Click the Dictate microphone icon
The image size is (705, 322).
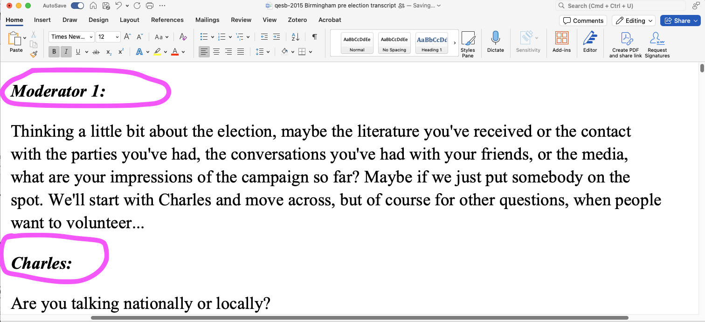coord(495,39)
